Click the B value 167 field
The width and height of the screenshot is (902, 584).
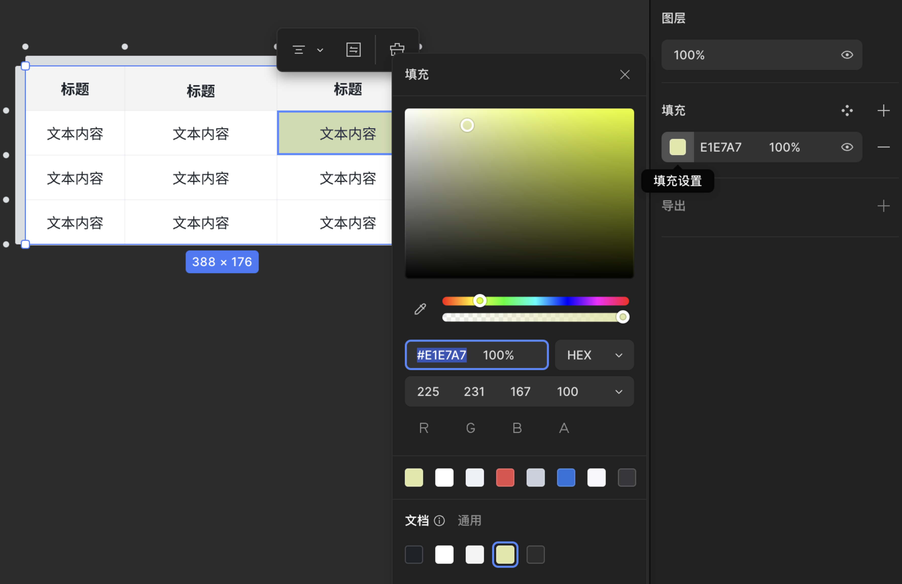click(x=520, y=392)
